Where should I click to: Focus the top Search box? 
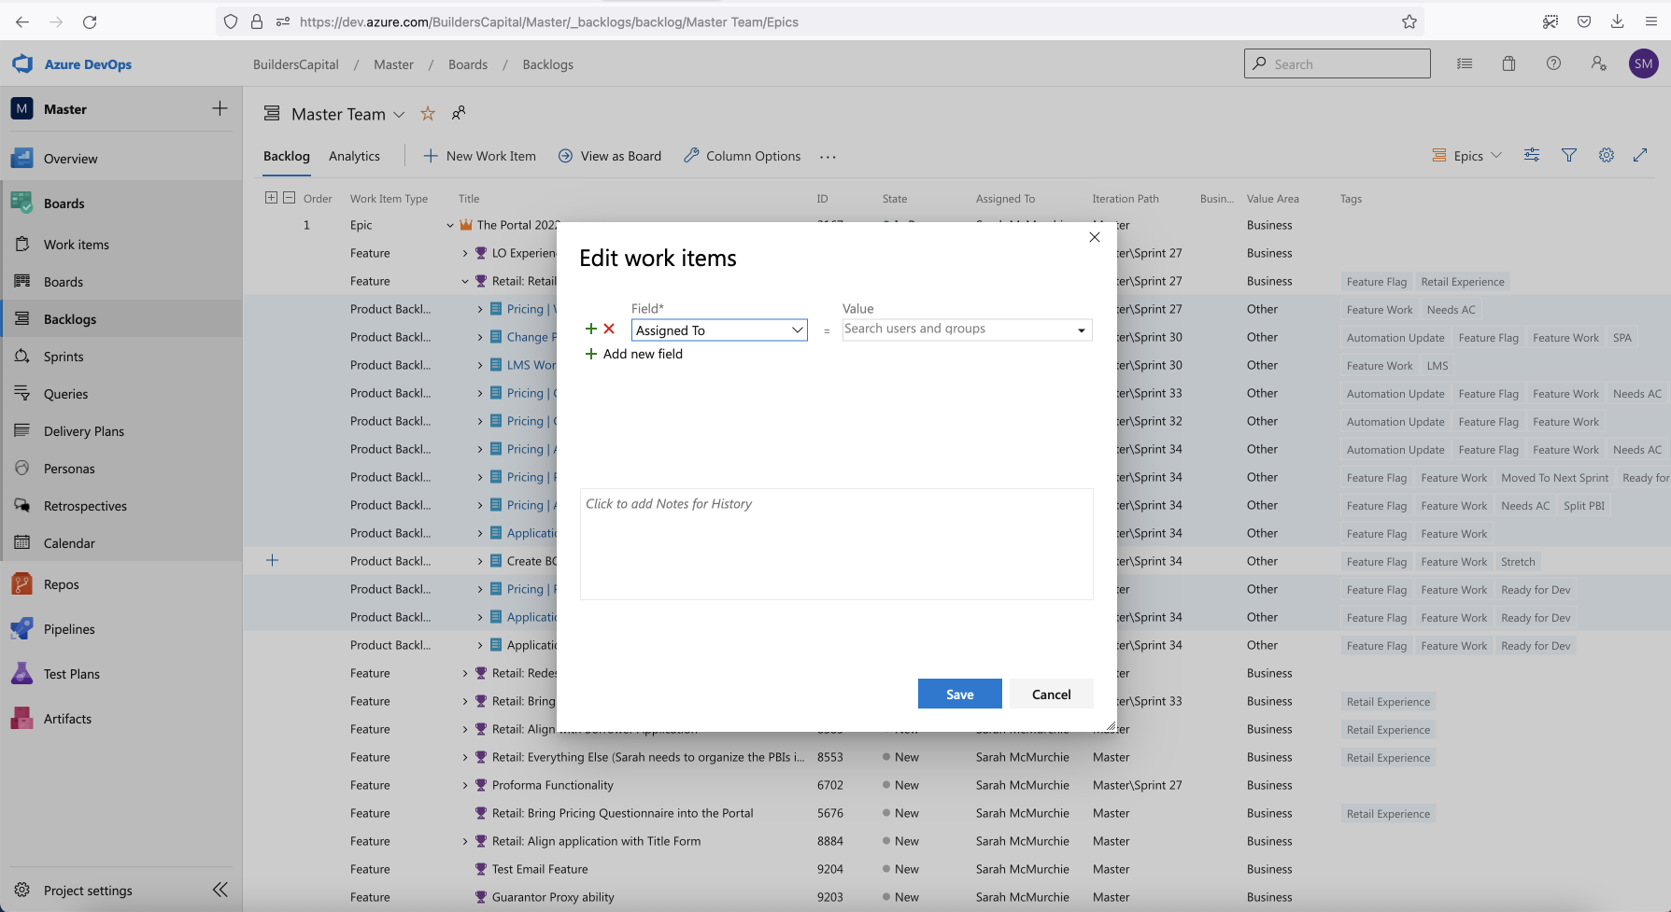point(1338,63)
